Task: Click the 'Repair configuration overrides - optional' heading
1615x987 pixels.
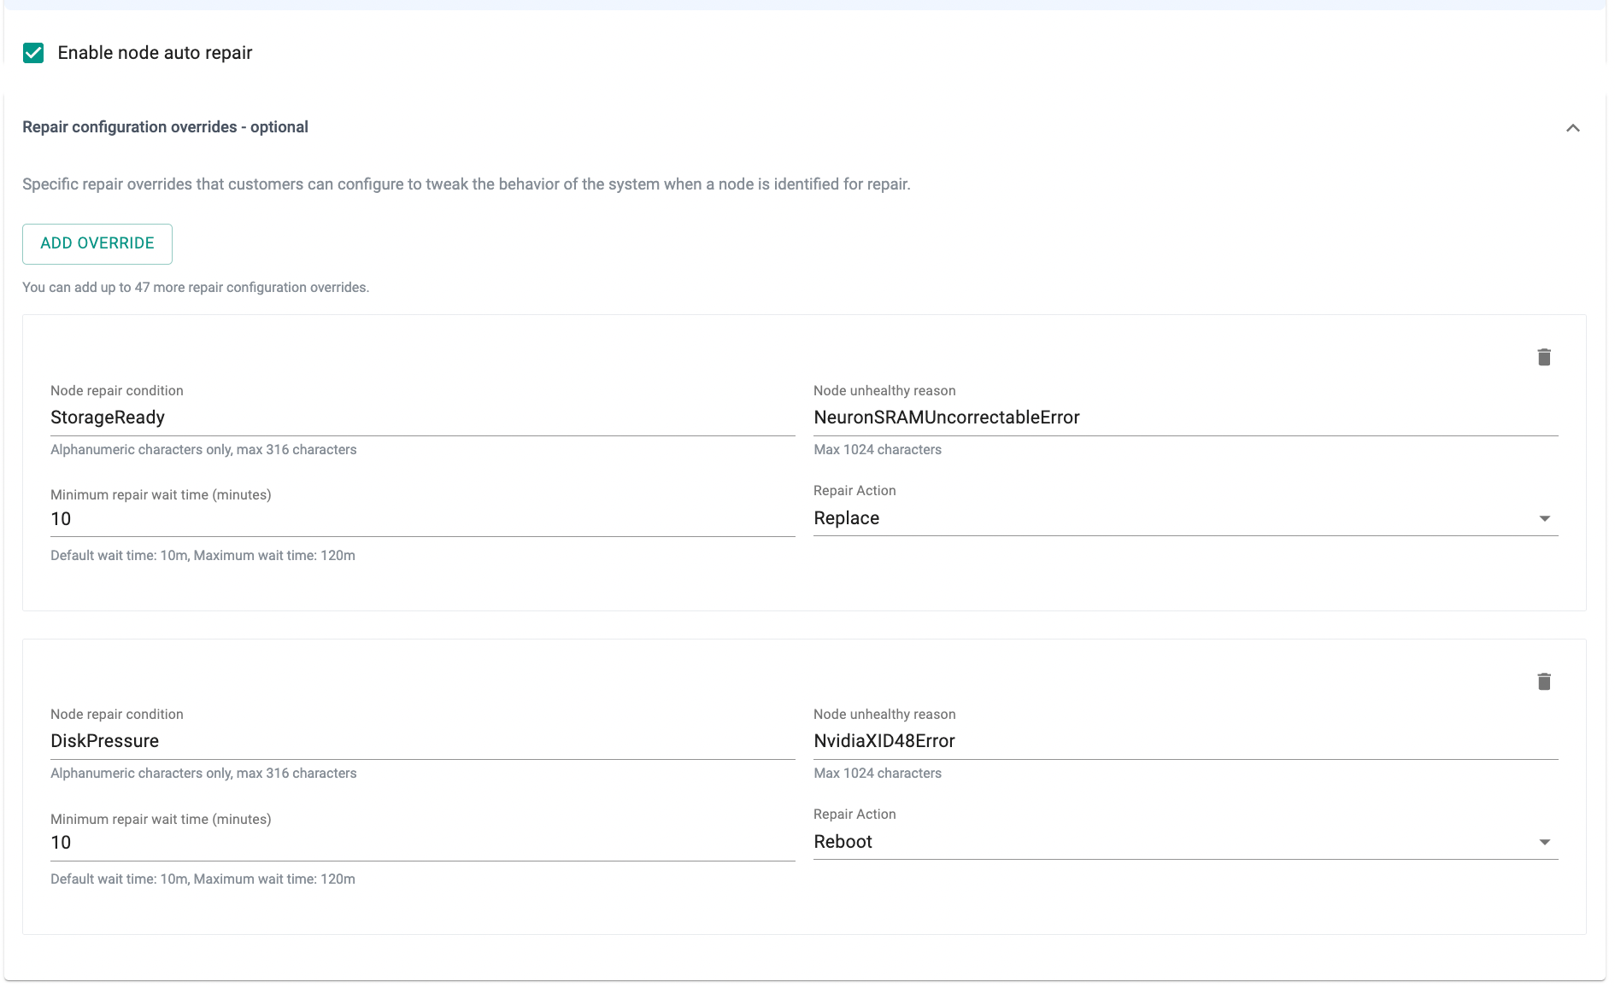Action: tap(165, 127)
